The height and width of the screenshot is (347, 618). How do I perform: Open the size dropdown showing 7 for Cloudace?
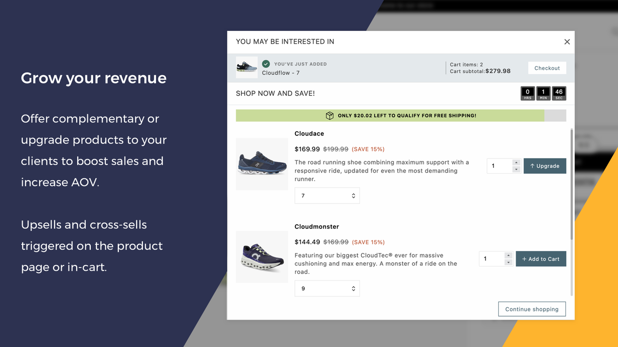click(x=327, y=195)
